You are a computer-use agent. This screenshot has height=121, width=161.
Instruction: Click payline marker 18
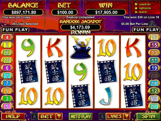pyautogui.click(x=154, y=76)
